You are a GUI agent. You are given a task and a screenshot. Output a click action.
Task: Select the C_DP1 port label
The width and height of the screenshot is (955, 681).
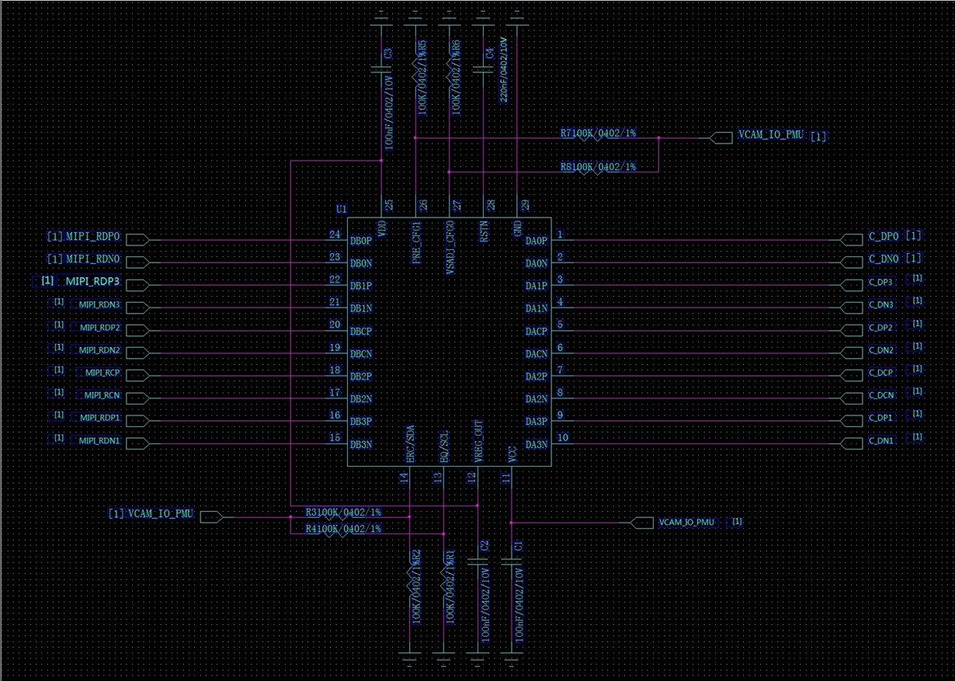(881, 418)
